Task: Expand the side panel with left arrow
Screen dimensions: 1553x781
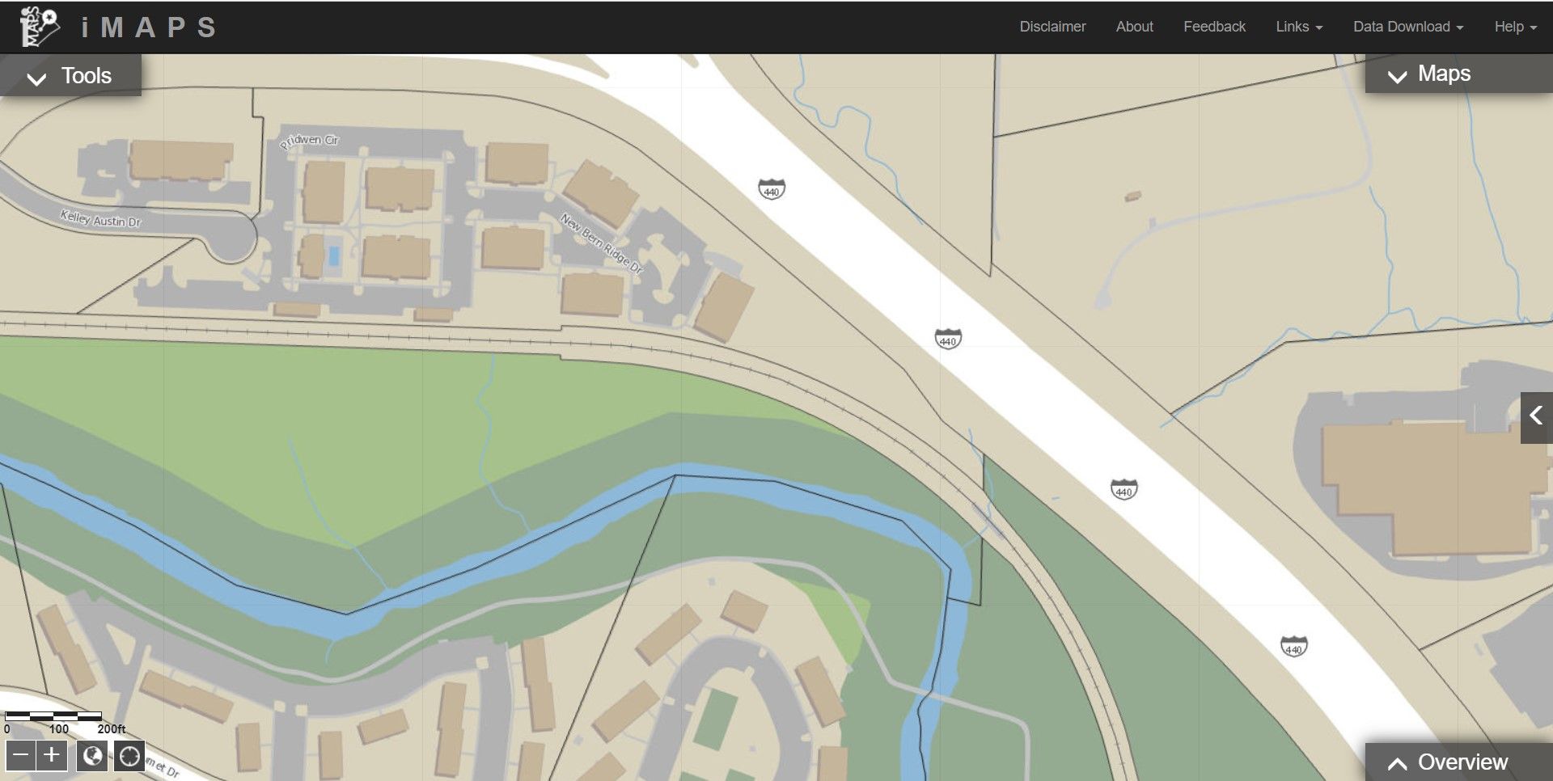Action: point(1536,416)
